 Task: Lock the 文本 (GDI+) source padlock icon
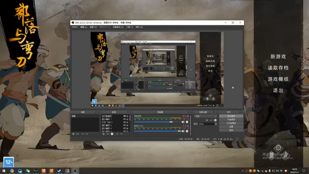point(127,122)
